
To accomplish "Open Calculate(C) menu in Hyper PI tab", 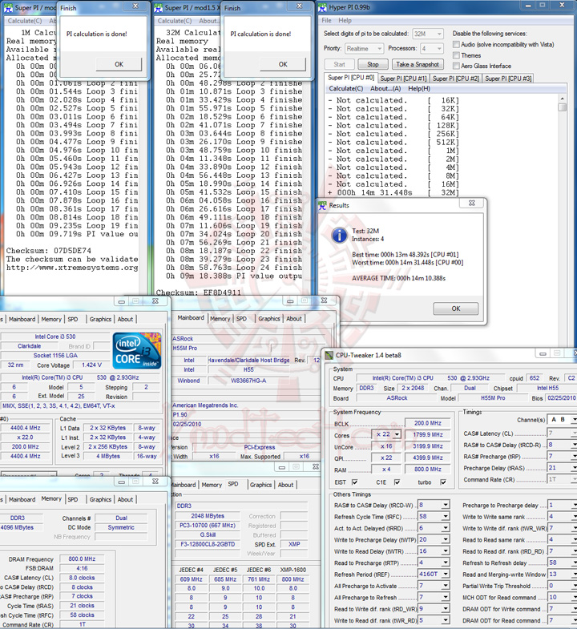I will pyautogui.click(x=346, y=88).
